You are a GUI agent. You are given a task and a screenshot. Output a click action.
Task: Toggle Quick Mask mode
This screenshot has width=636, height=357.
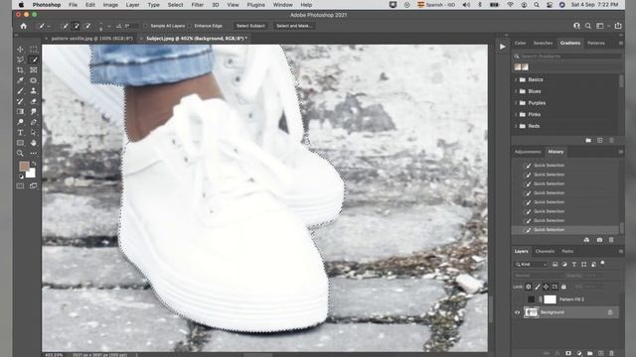(x=20, y=186)
